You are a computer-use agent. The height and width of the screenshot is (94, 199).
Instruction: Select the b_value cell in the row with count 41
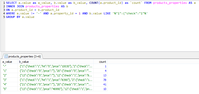[x=56, y=84]
